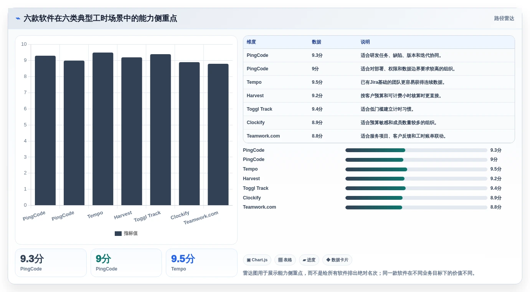Click the Chart.js tag chip
The width and height of the screenshot is (530, 292).
(257, 260)
